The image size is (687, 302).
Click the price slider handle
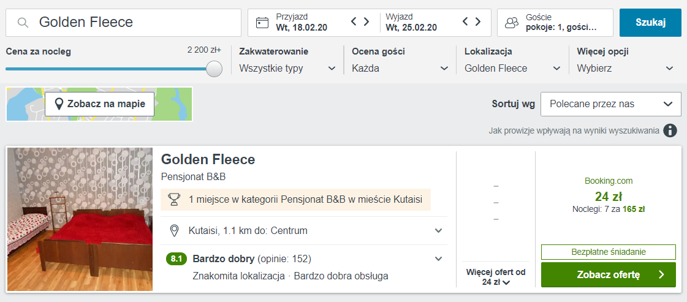coord(214,69)
